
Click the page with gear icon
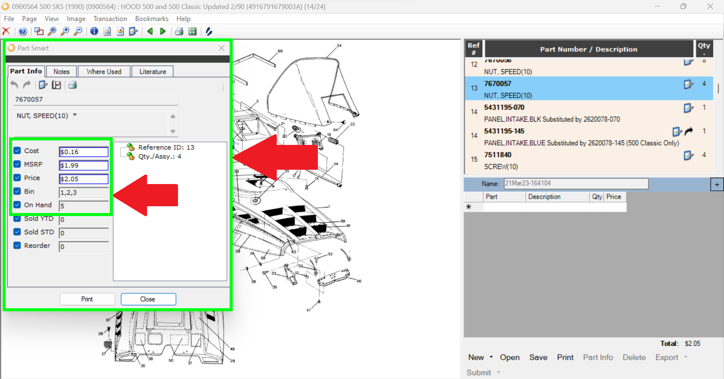(120, 31)
